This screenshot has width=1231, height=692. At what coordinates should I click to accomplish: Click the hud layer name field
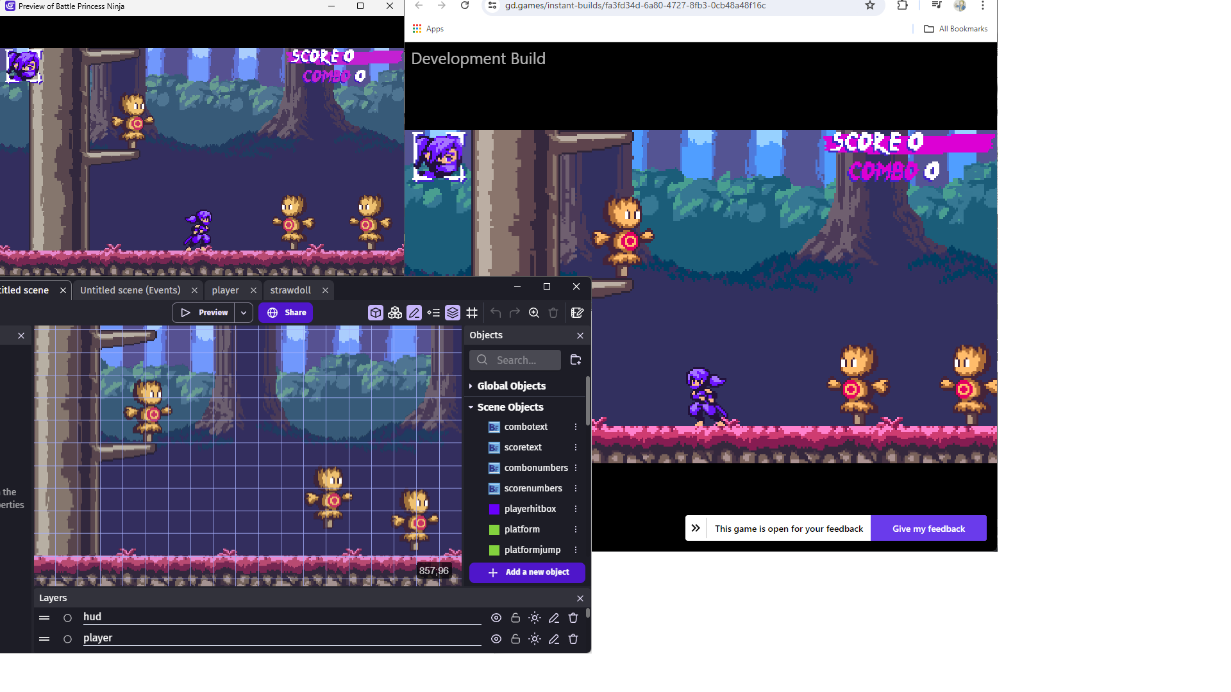click(x=282, y=617)
